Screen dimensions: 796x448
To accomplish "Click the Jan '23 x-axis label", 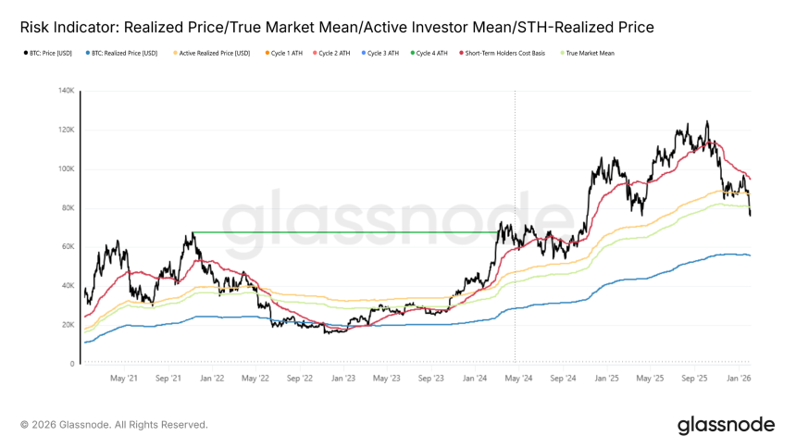I will (x=343, y=379).
